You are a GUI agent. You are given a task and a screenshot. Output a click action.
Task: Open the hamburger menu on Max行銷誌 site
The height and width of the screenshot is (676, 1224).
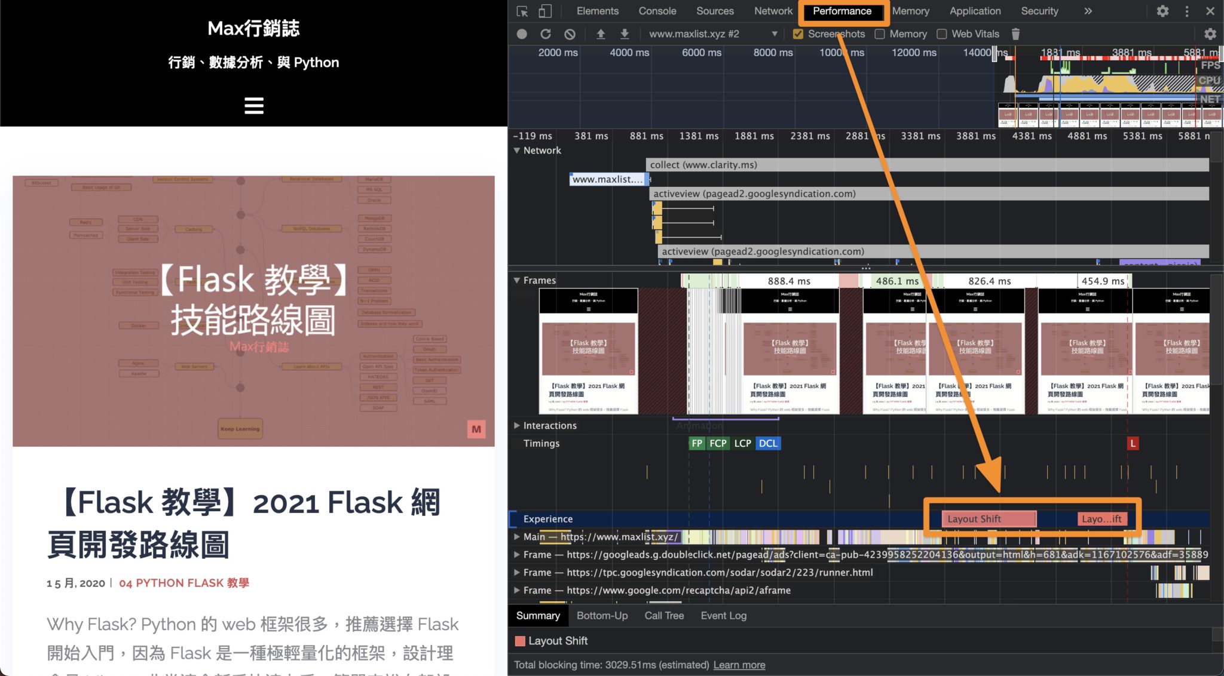tap(254, 106)
